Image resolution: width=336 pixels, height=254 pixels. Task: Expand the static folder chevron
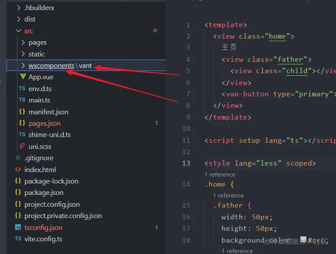(23, 54)
